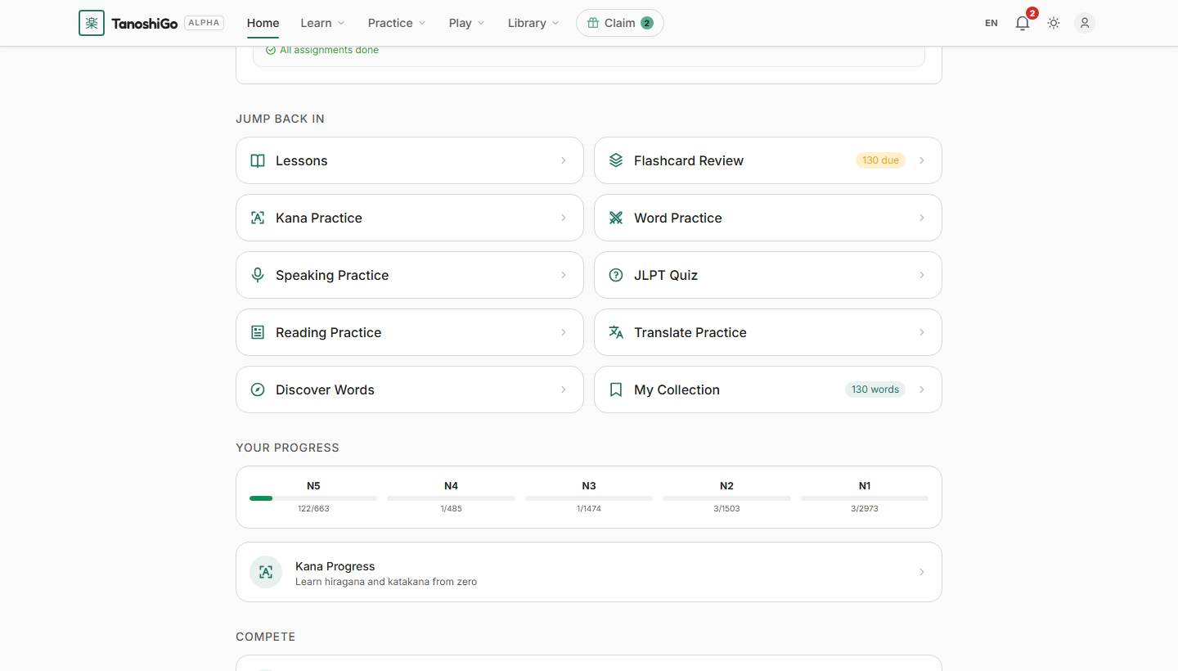This screenshot has height=671, width=1178.
Task: Click the Discover Words compass icon
Action: pos(258,390)
